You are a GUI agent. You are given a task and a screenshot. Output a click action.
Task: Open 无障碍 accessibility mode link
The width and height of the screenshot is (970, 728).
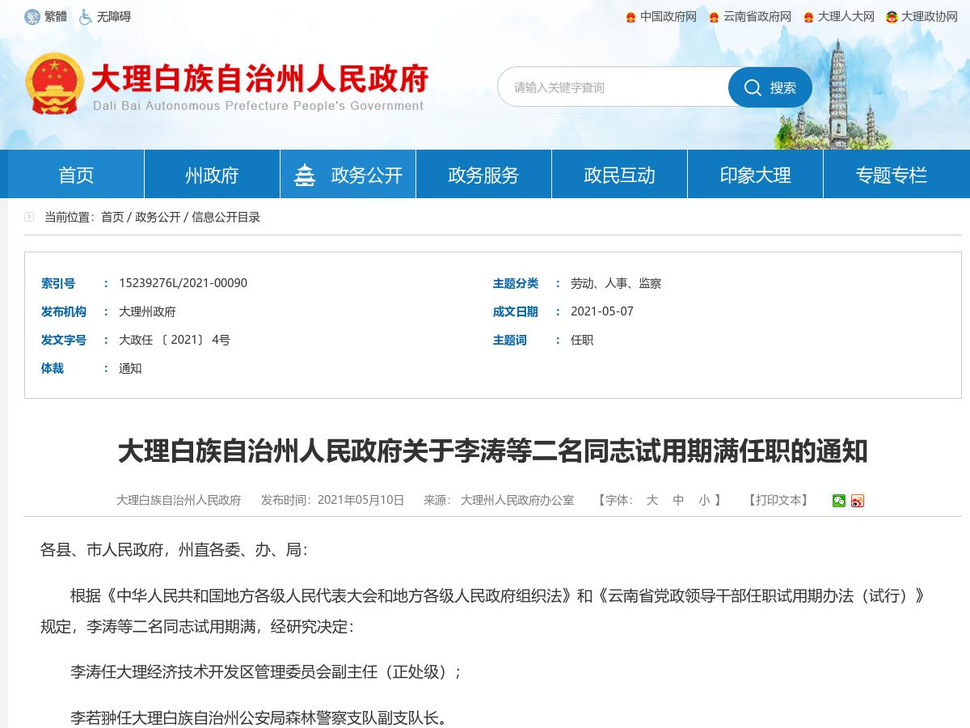[114, 16]
